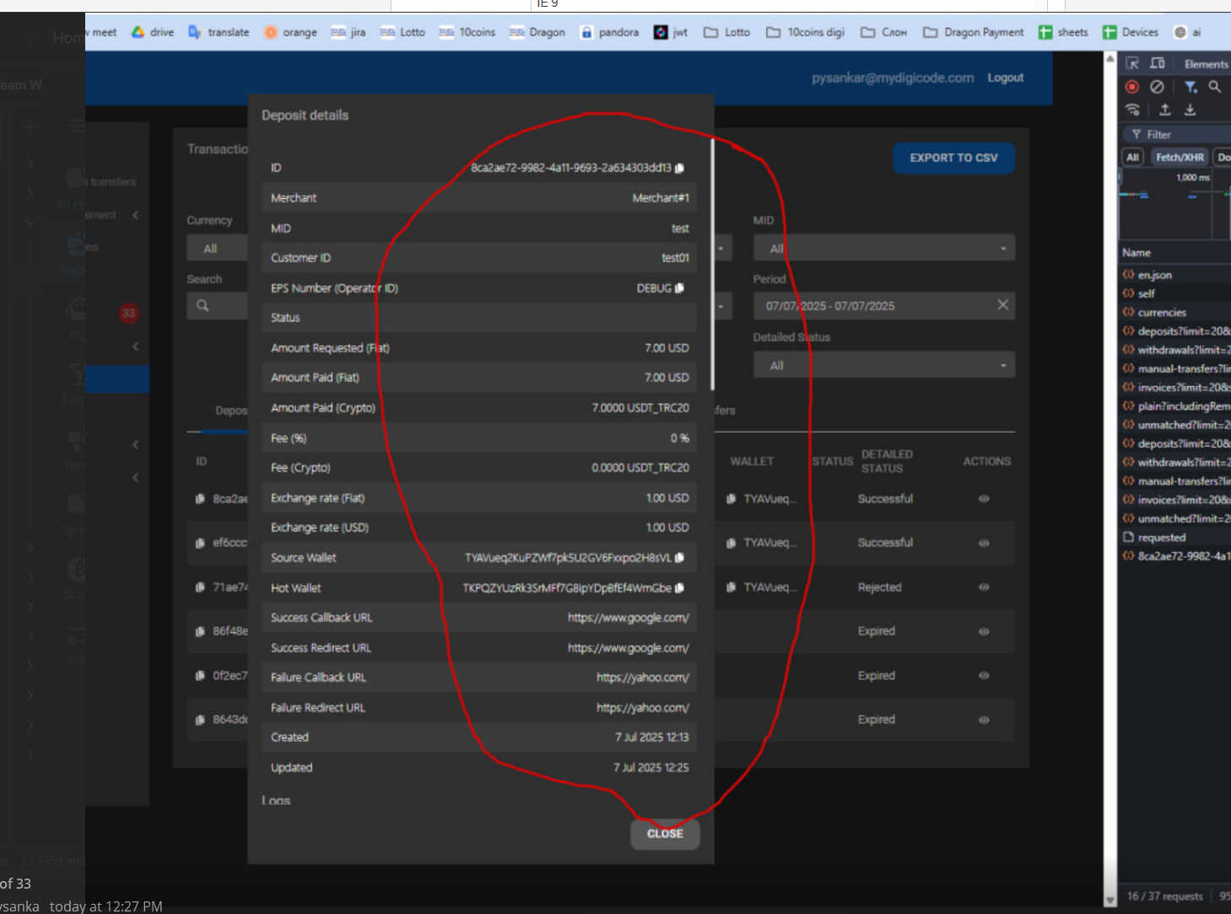View details of the Rejected deposit row
The image size is (1231, 914).
(984, 587)
